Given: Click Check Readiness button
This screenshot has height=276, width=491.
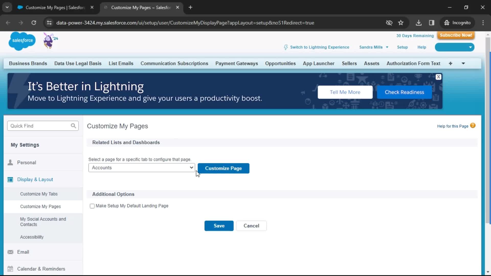Looking at the screenshot, I should 404,92.
